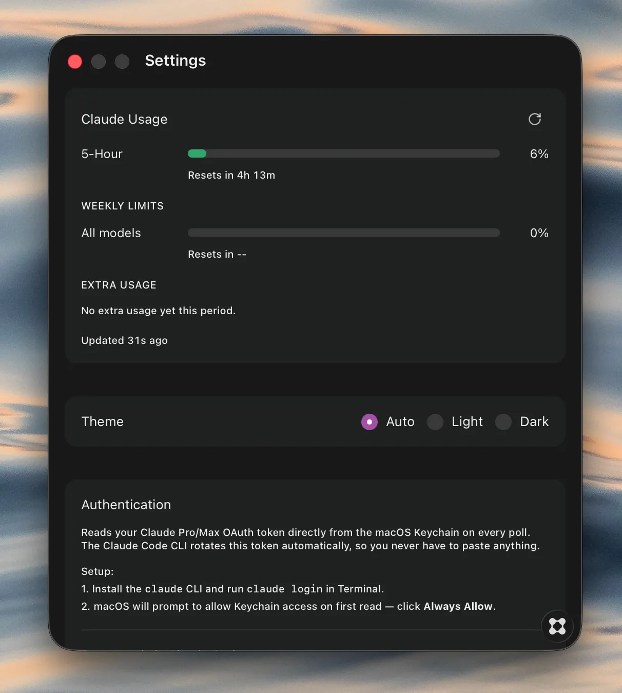Click the EXTRA USAGE section label
Viewport: 622px width, 693px height.
119,285
